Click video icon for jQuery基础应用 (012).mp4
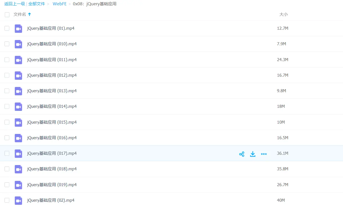 pyautogui.click(x=18, y=75)
